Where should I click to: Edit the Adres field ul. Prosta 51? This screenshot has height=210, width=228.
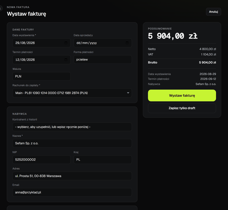72,176
